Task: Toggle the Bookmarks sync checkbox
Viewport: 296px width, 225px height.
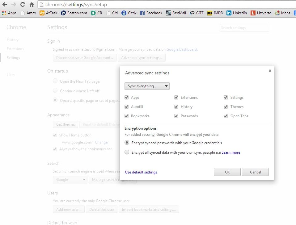Action: point(126,116)
